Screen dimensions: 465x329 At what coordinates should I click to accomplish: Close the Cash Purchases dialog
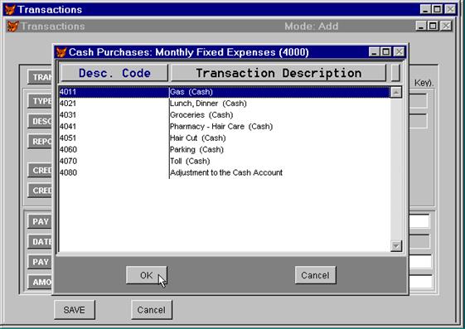pyautogui.click(x=400, y=52)
